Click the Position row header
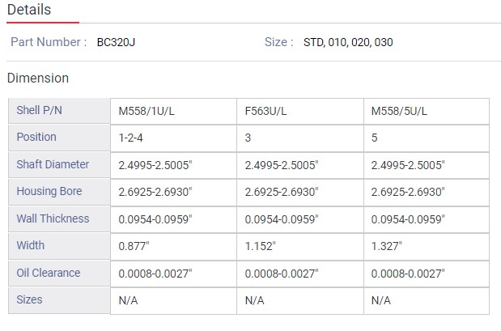The width and height of the screenshot is (501, 331). tap(36, 138)
